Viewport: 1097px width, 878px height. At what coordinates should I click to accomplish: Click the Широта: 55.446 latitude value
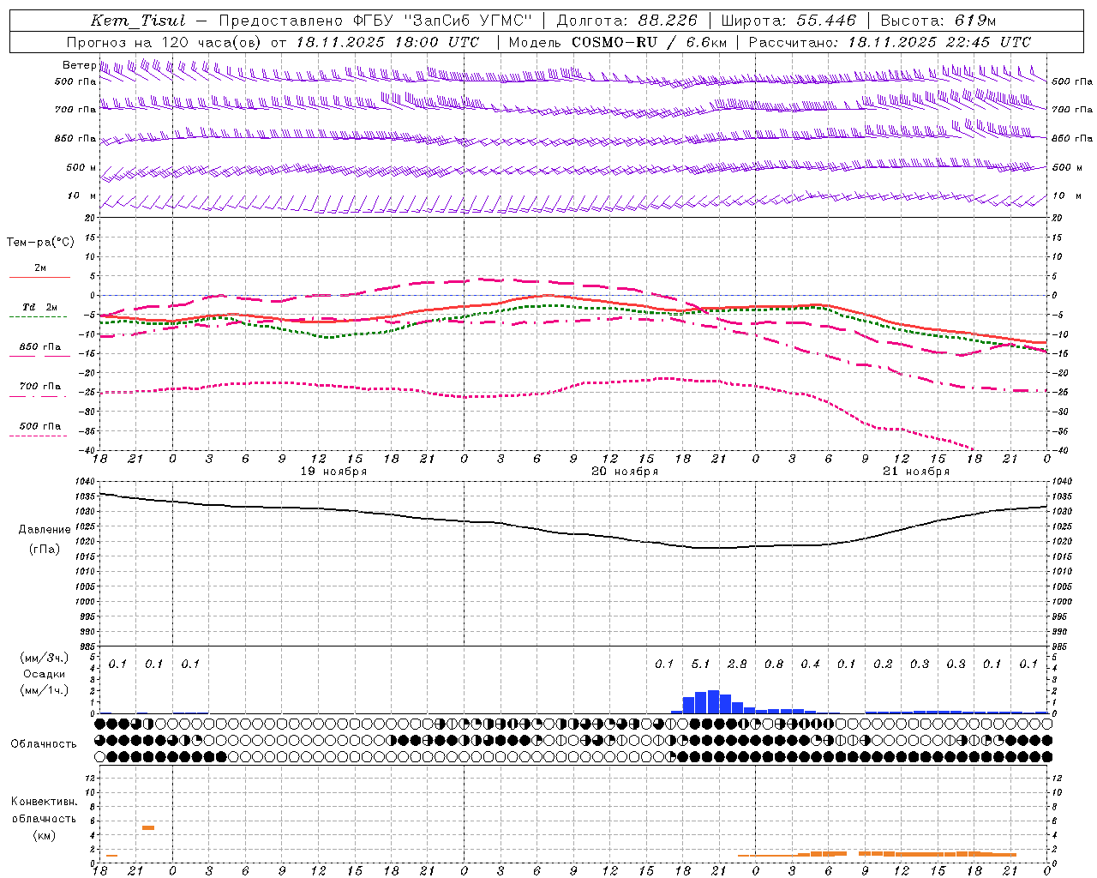(788, 21)
